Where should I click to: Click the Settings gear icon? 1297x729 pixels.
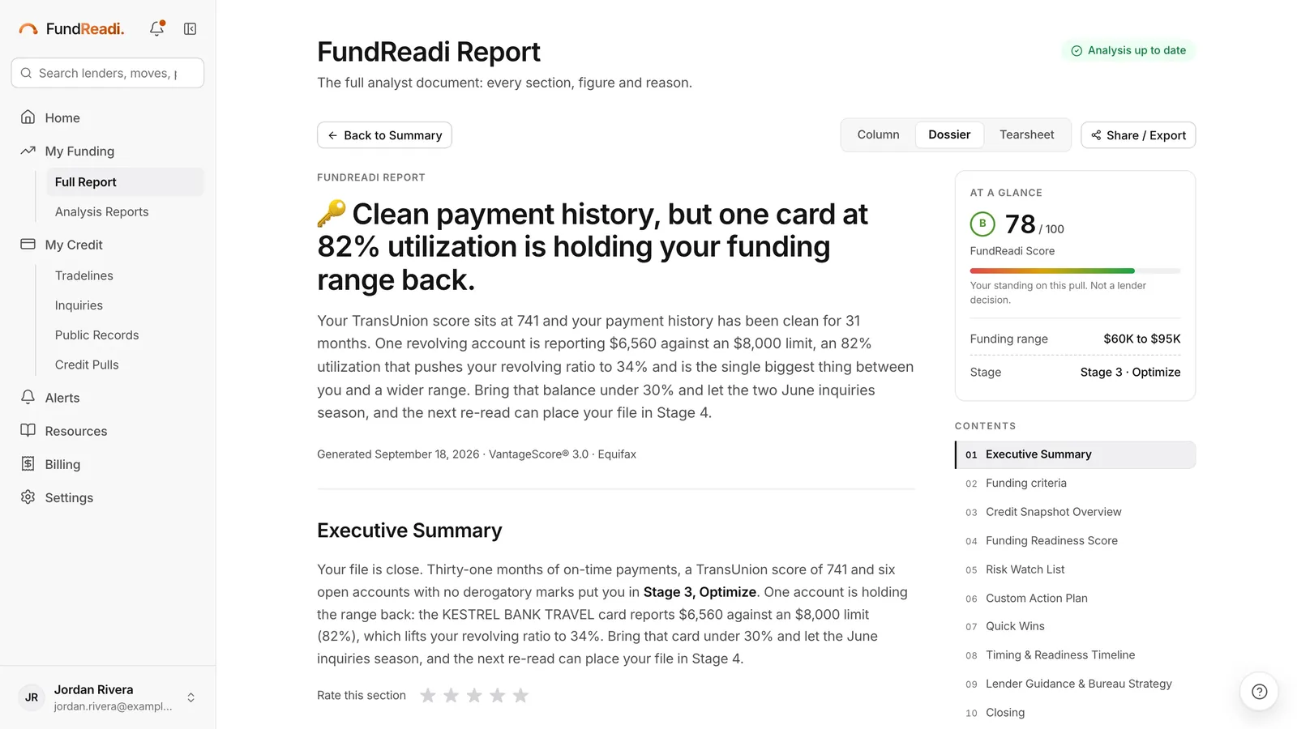[28, 497]
